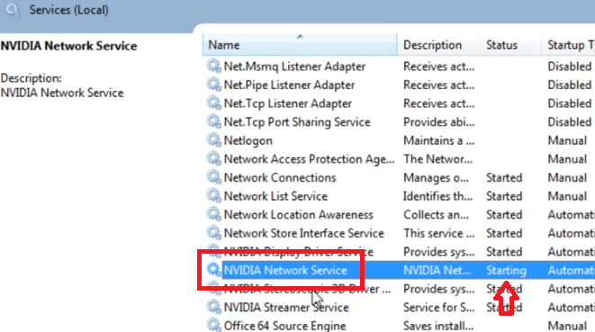Image resolution: width=595 pixels, height=332 pixels.
Task: Click Disabled startup type of Net.Msmq Listener Adapter
Action: [x=570, y=67]
